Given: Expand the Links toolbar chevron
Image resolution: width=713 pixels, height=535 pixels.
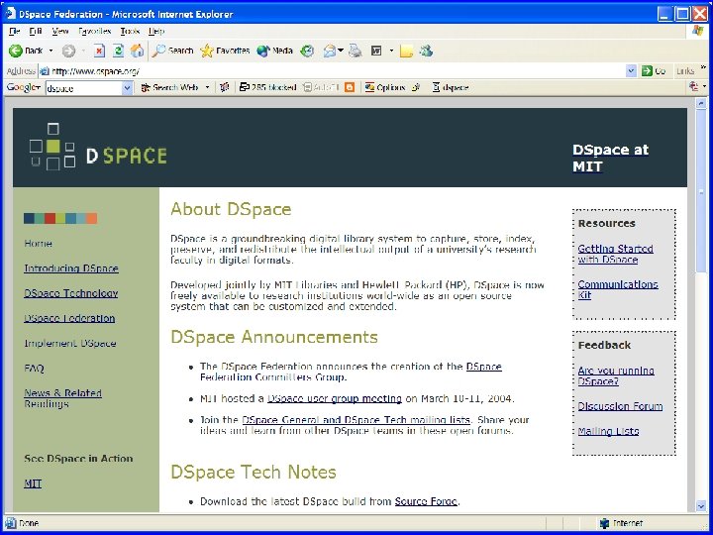Looking at the screenshot, I should (703, 67).
